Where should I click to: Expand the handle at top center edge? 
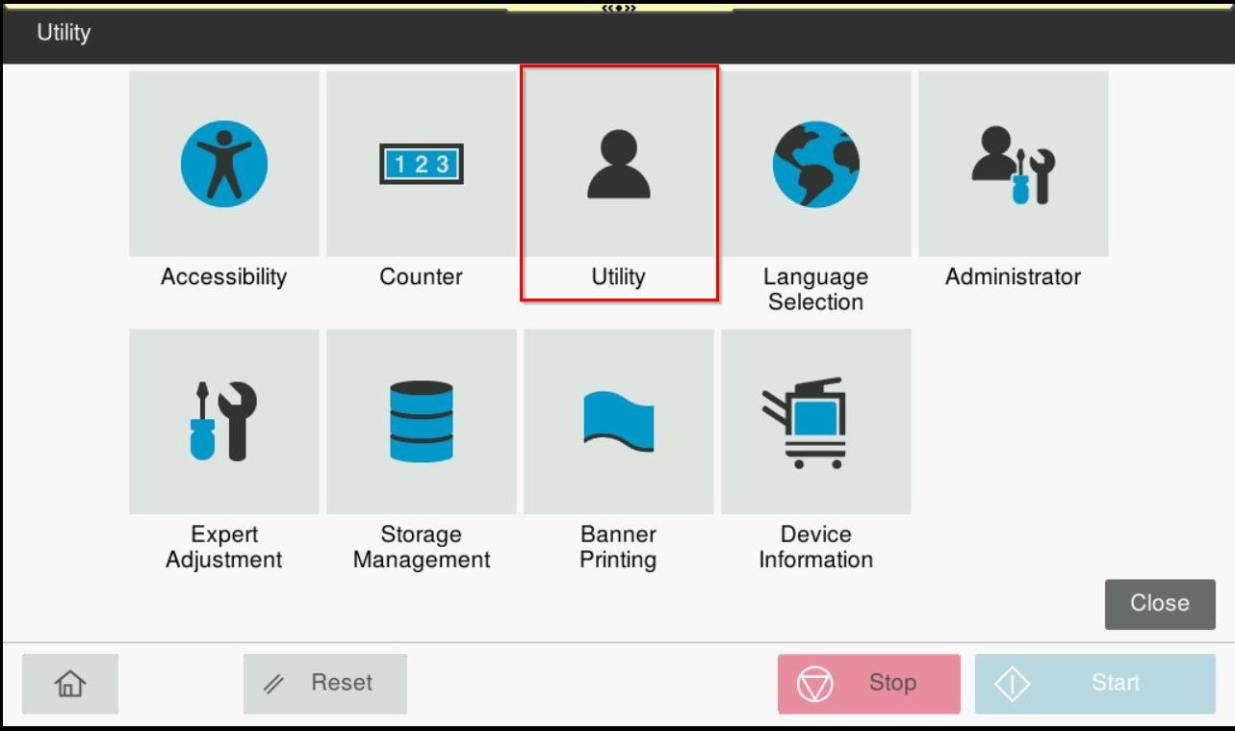click(x=618, y=8)
